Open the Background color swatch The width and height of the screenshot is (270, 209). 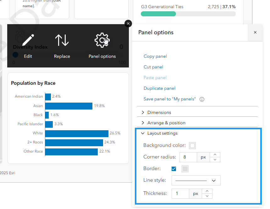click(x=192, y=146)
